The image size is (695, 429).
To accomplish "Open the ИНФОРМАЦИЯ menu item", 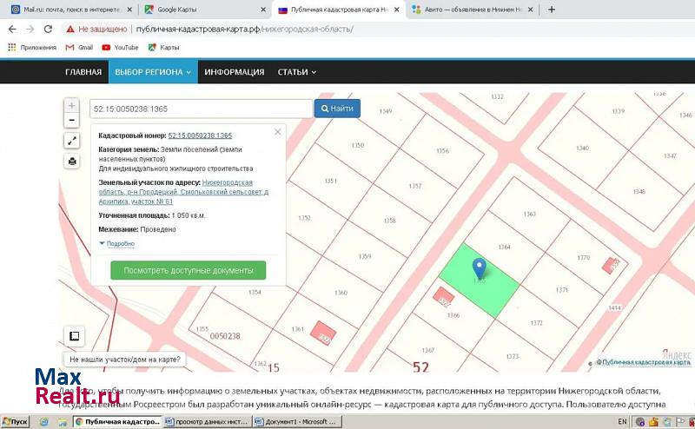I will (x=235, y=72).
